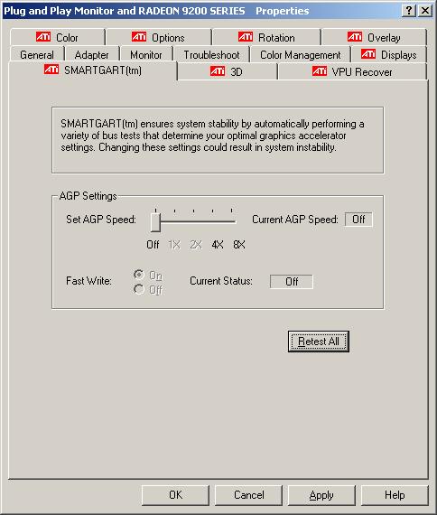
Task: Open the Color tab
Action: 58,37
